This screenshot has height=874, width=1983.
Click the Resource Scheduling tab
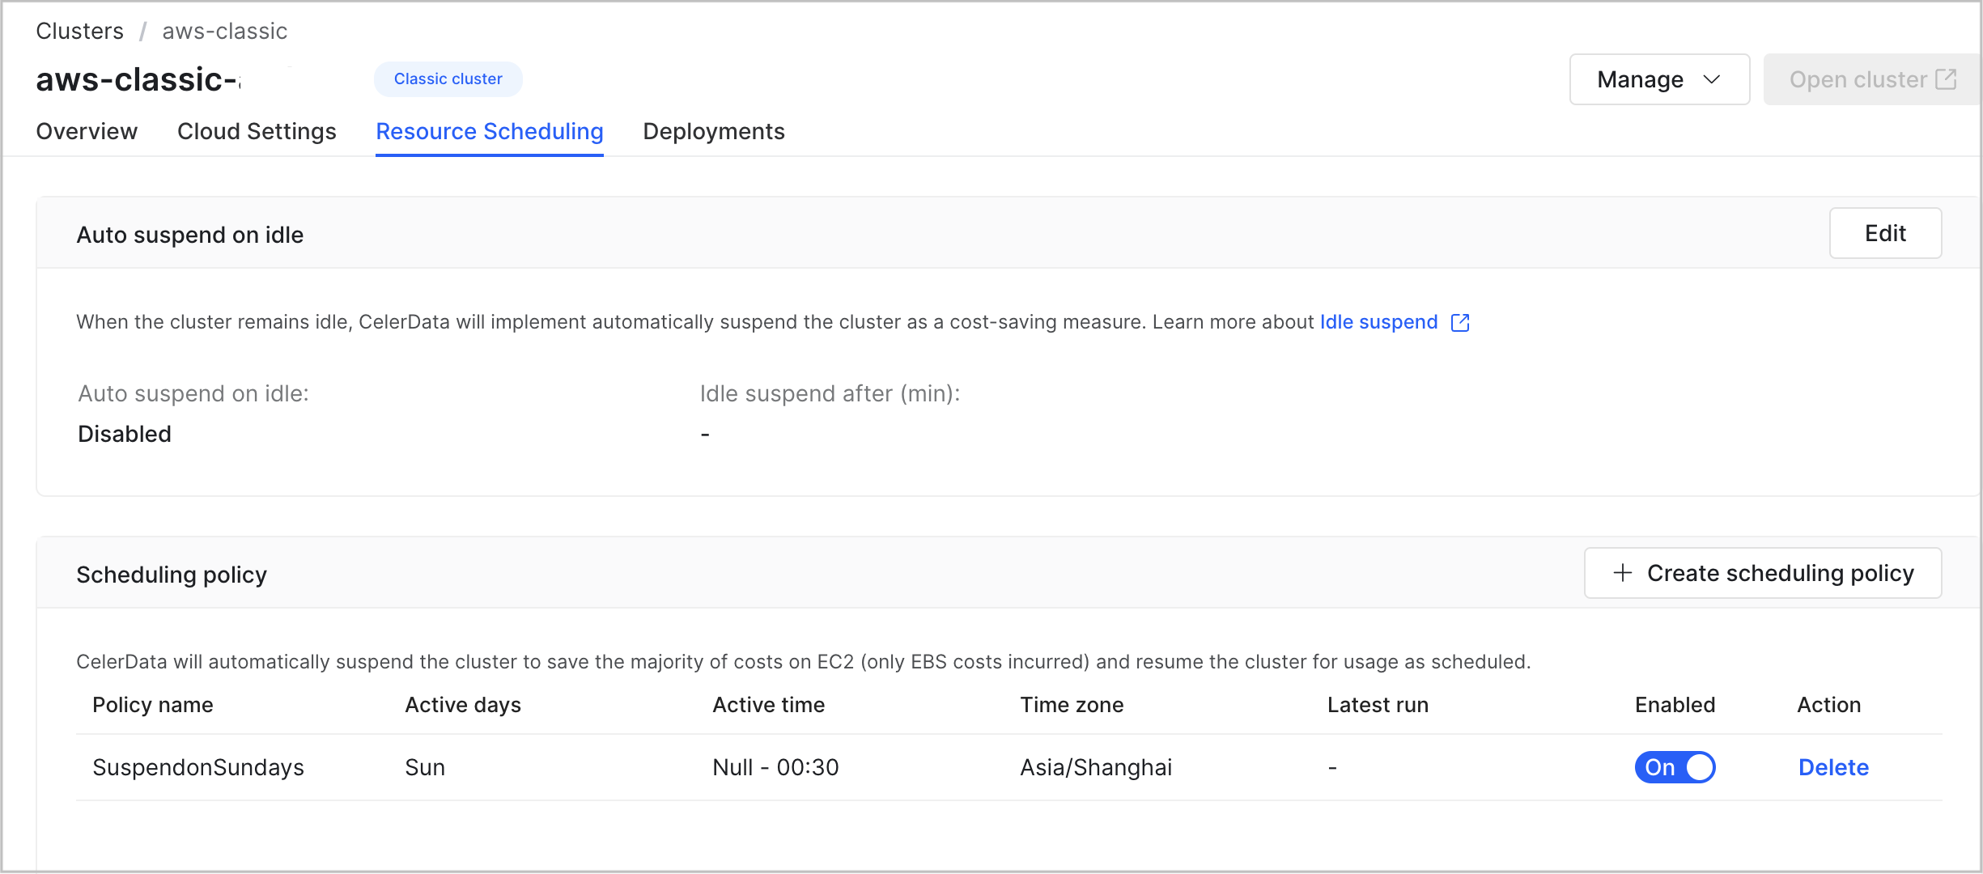click(489, 131)
